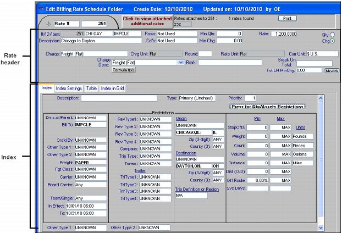Click the Priority field
This screenshot has width=342, height=233.
pos(250,98)
